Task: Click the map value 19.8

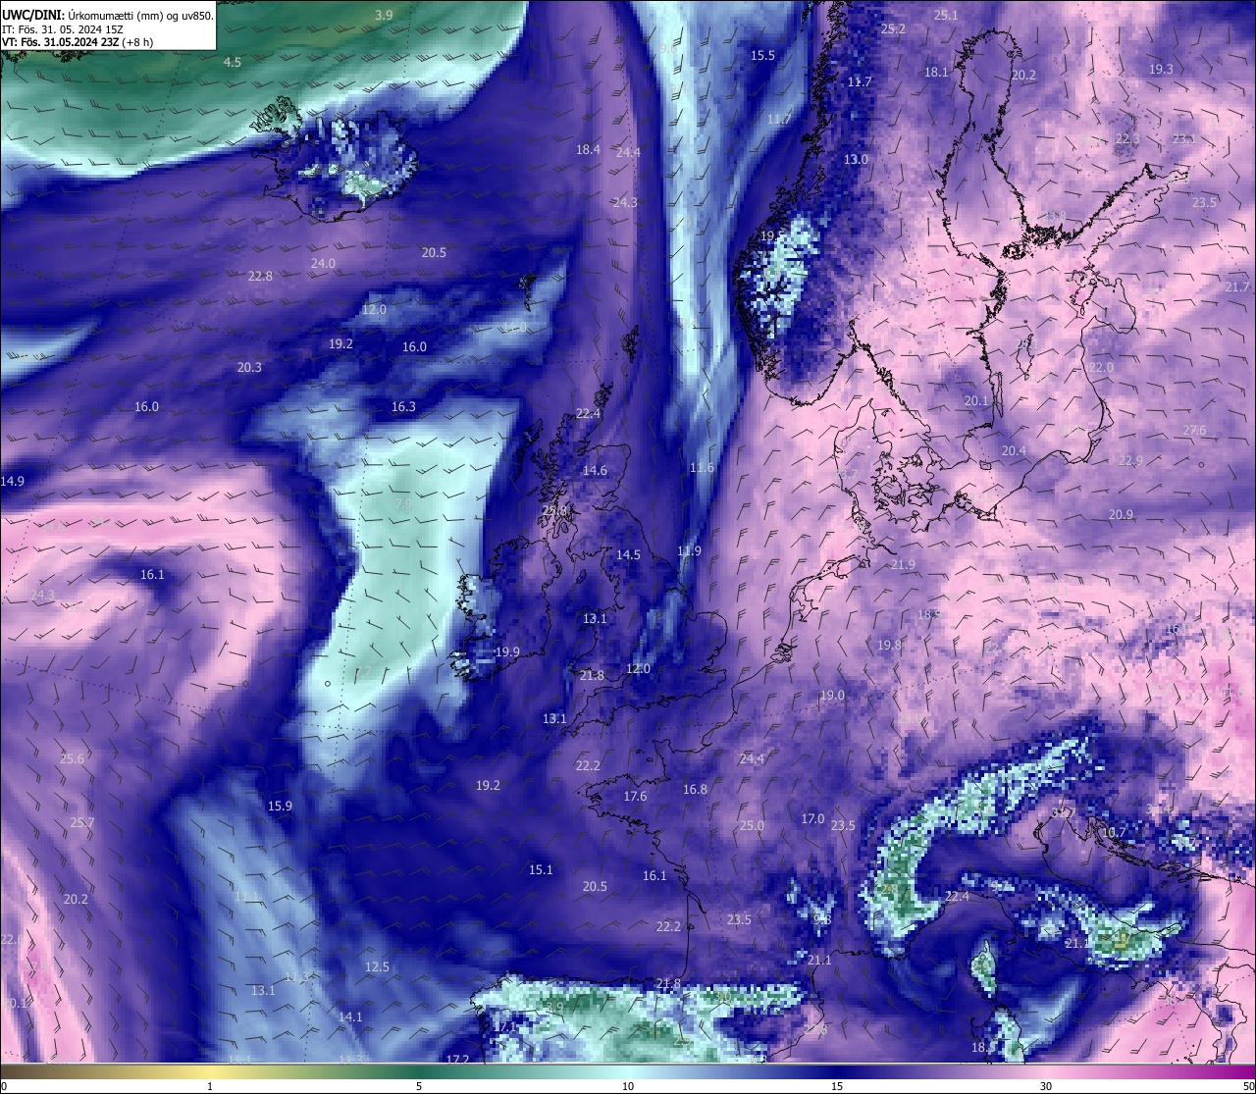Action: pyautogui.click(x=889, y=646)
